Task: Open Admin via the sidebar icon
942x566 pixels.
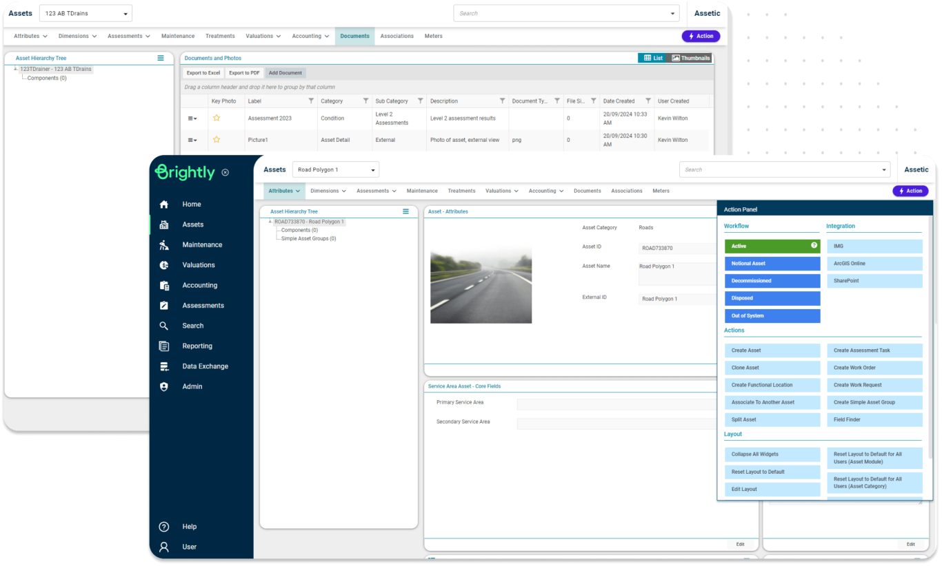Action: tap(163, 386)
